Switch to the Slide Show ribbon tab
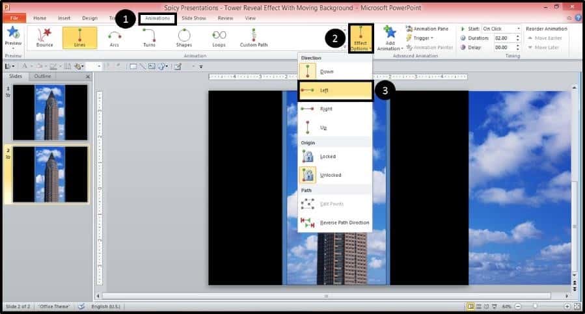Screen dimensions: 585x314 coord(194,18)
